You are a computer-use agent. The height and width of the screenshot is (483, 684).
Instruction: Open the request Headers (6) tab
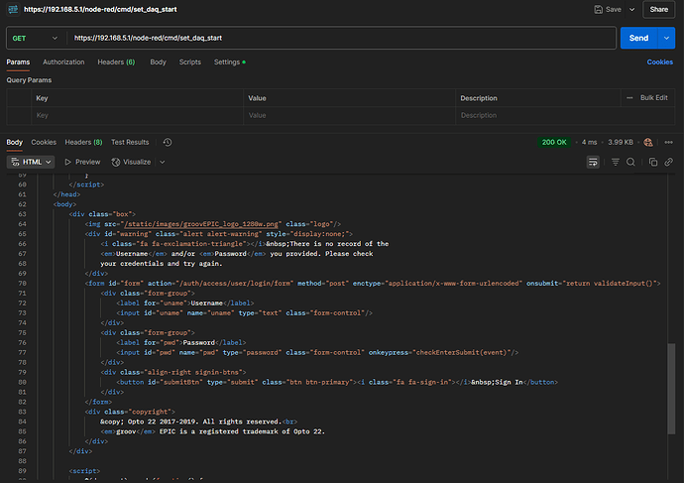(x=116, y=61)
